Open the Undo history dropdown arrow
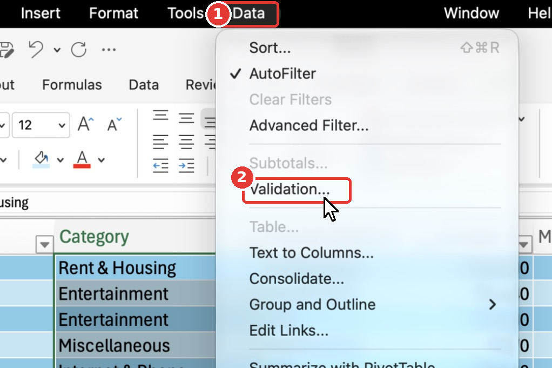Screen dimensions: 552x368 [57, 50]
